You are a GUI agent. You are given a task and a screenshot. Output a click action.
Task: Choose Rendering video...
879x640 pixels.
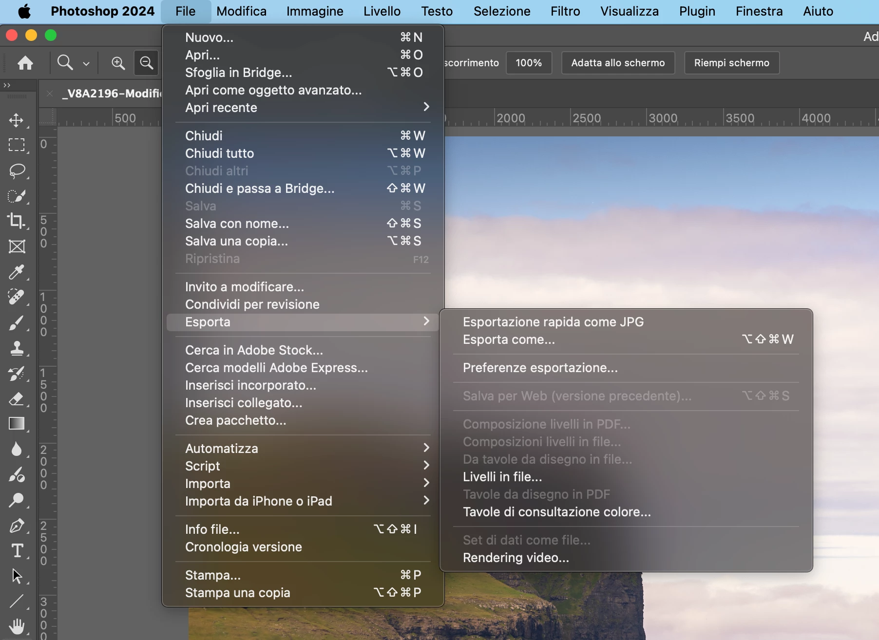[x=626, y=558]
